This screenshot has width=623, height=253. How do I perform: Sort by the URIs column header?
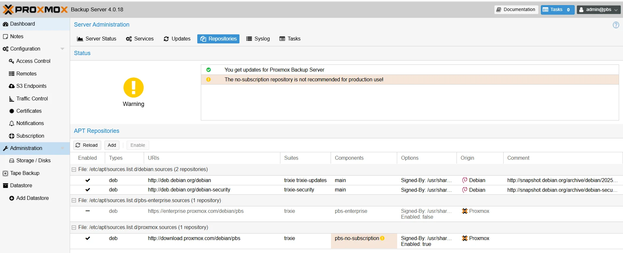pyautogui.click(x=212, y=158)
